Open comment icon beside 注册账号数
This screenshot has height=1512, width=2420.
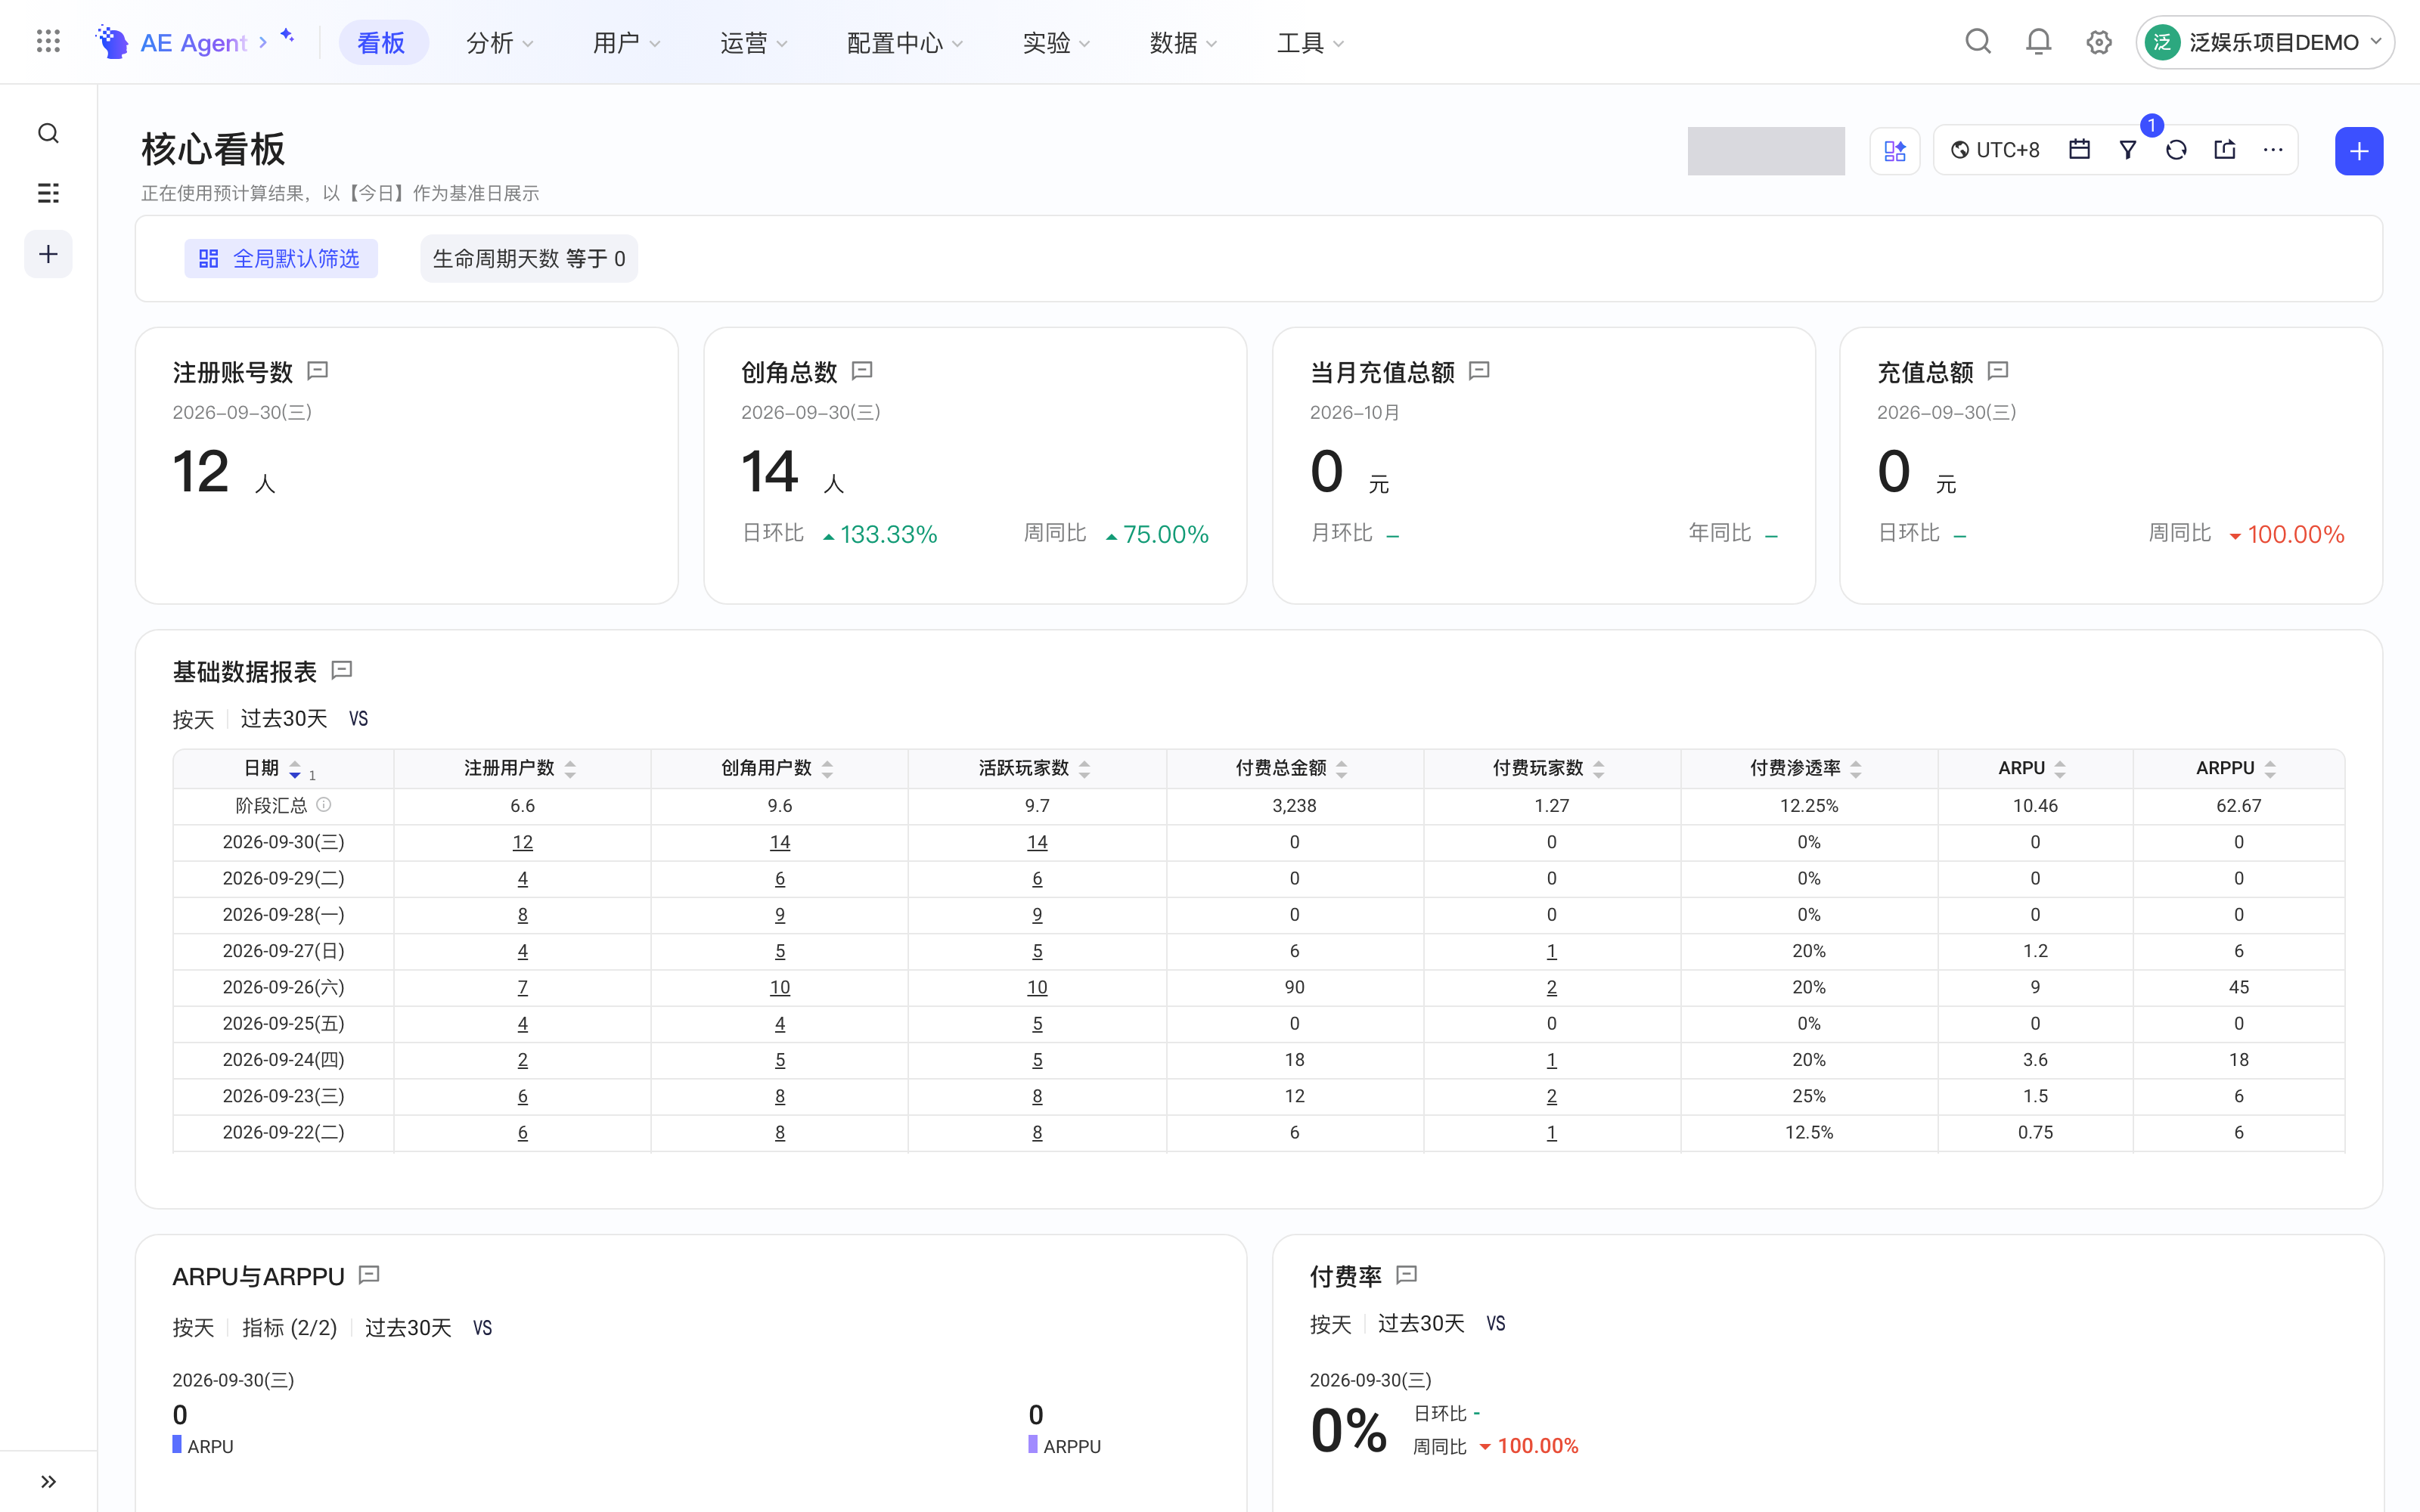[x=318, y=371]
